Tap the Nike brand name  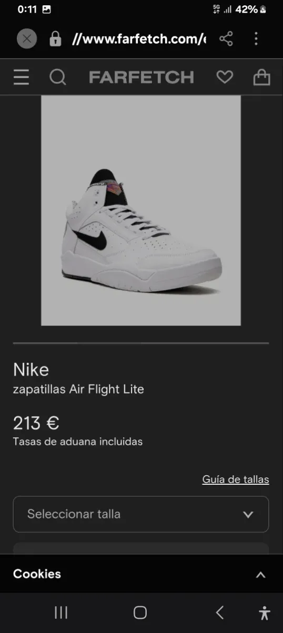click(31, 369)
